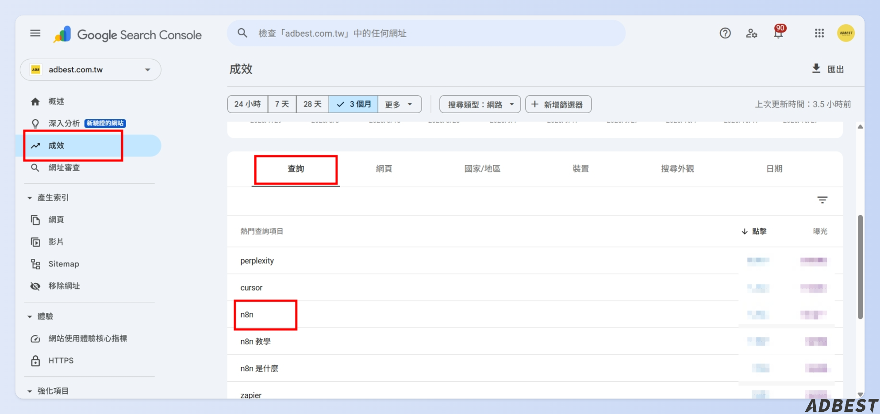
Task: Select the 24 小時 date range
Action: [x=247, y=104]
